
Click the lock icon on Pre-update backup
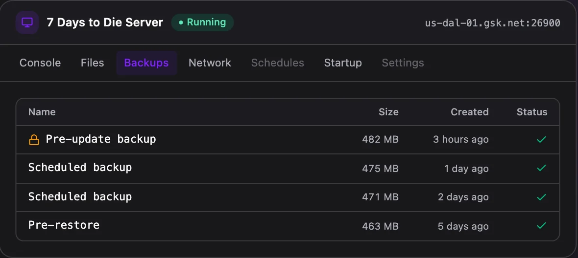coord(34,140)
